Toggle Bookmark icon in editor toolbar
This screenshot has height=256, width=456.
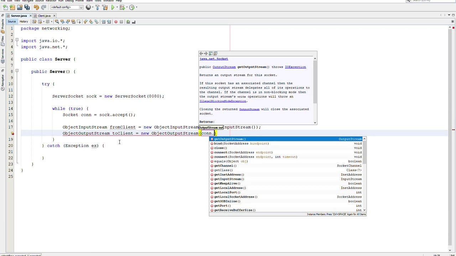(x=96, y=22)
